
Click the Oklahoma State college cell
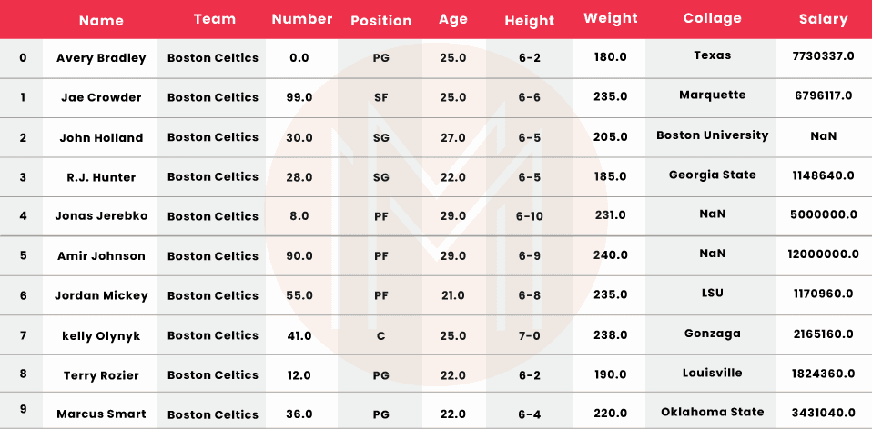tap(712, 413)
